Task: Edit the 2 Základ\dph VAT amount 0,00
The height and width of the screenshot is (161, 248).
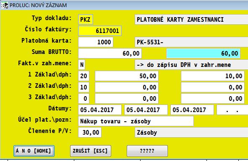Action: tap(213, 87)
